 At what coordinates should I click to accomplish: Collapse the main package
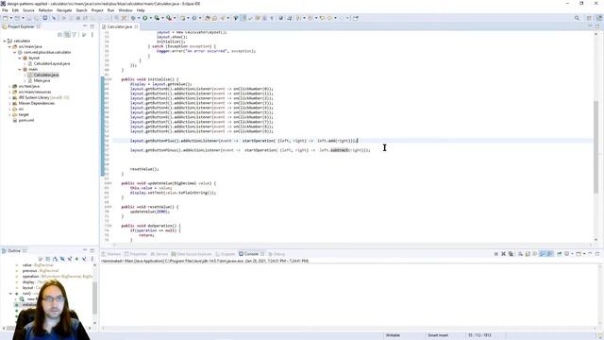click(x=20, y=69)
